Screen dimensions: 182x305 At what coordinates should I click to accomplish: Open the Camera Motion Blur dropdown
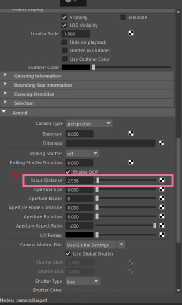[x=95, y=245]
